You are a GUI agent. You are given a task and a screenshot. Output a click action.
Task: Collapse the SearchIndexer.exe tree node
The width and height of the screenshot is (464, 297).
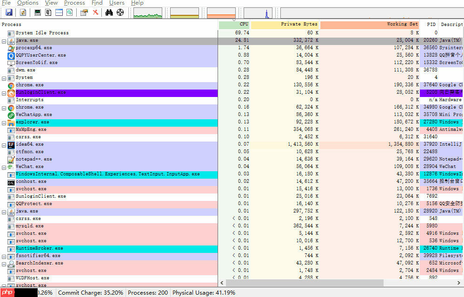coord(4,264)
